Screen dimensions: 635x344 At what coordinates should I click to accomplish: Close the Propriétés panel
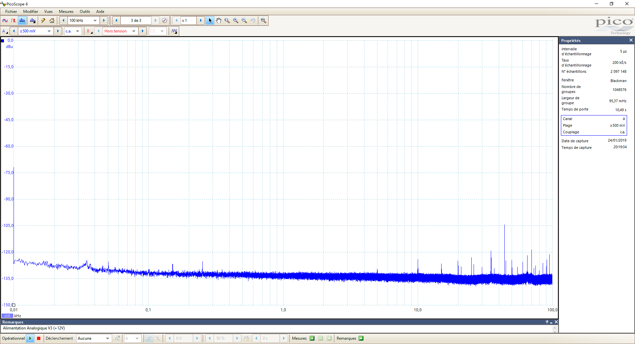click(631, 40)
